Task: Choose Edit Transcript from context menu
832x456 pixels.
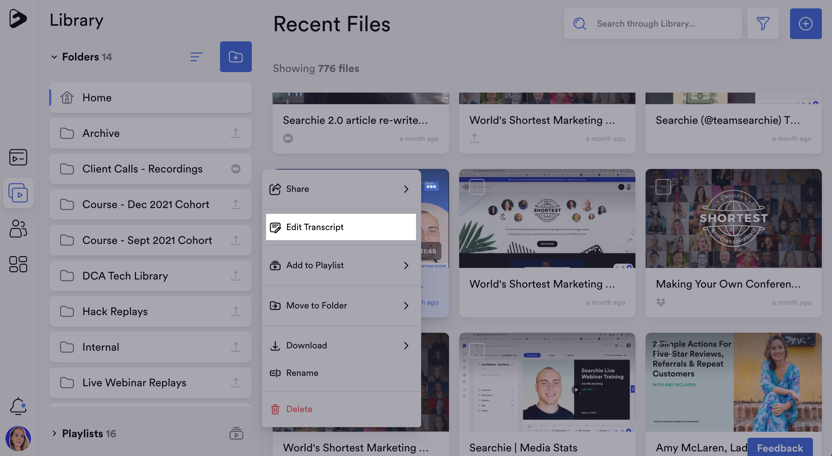Action: pos(341,227)
